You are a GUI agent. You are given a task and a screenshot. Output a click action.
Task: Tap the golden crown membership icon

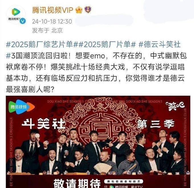[x=79, y=10]
